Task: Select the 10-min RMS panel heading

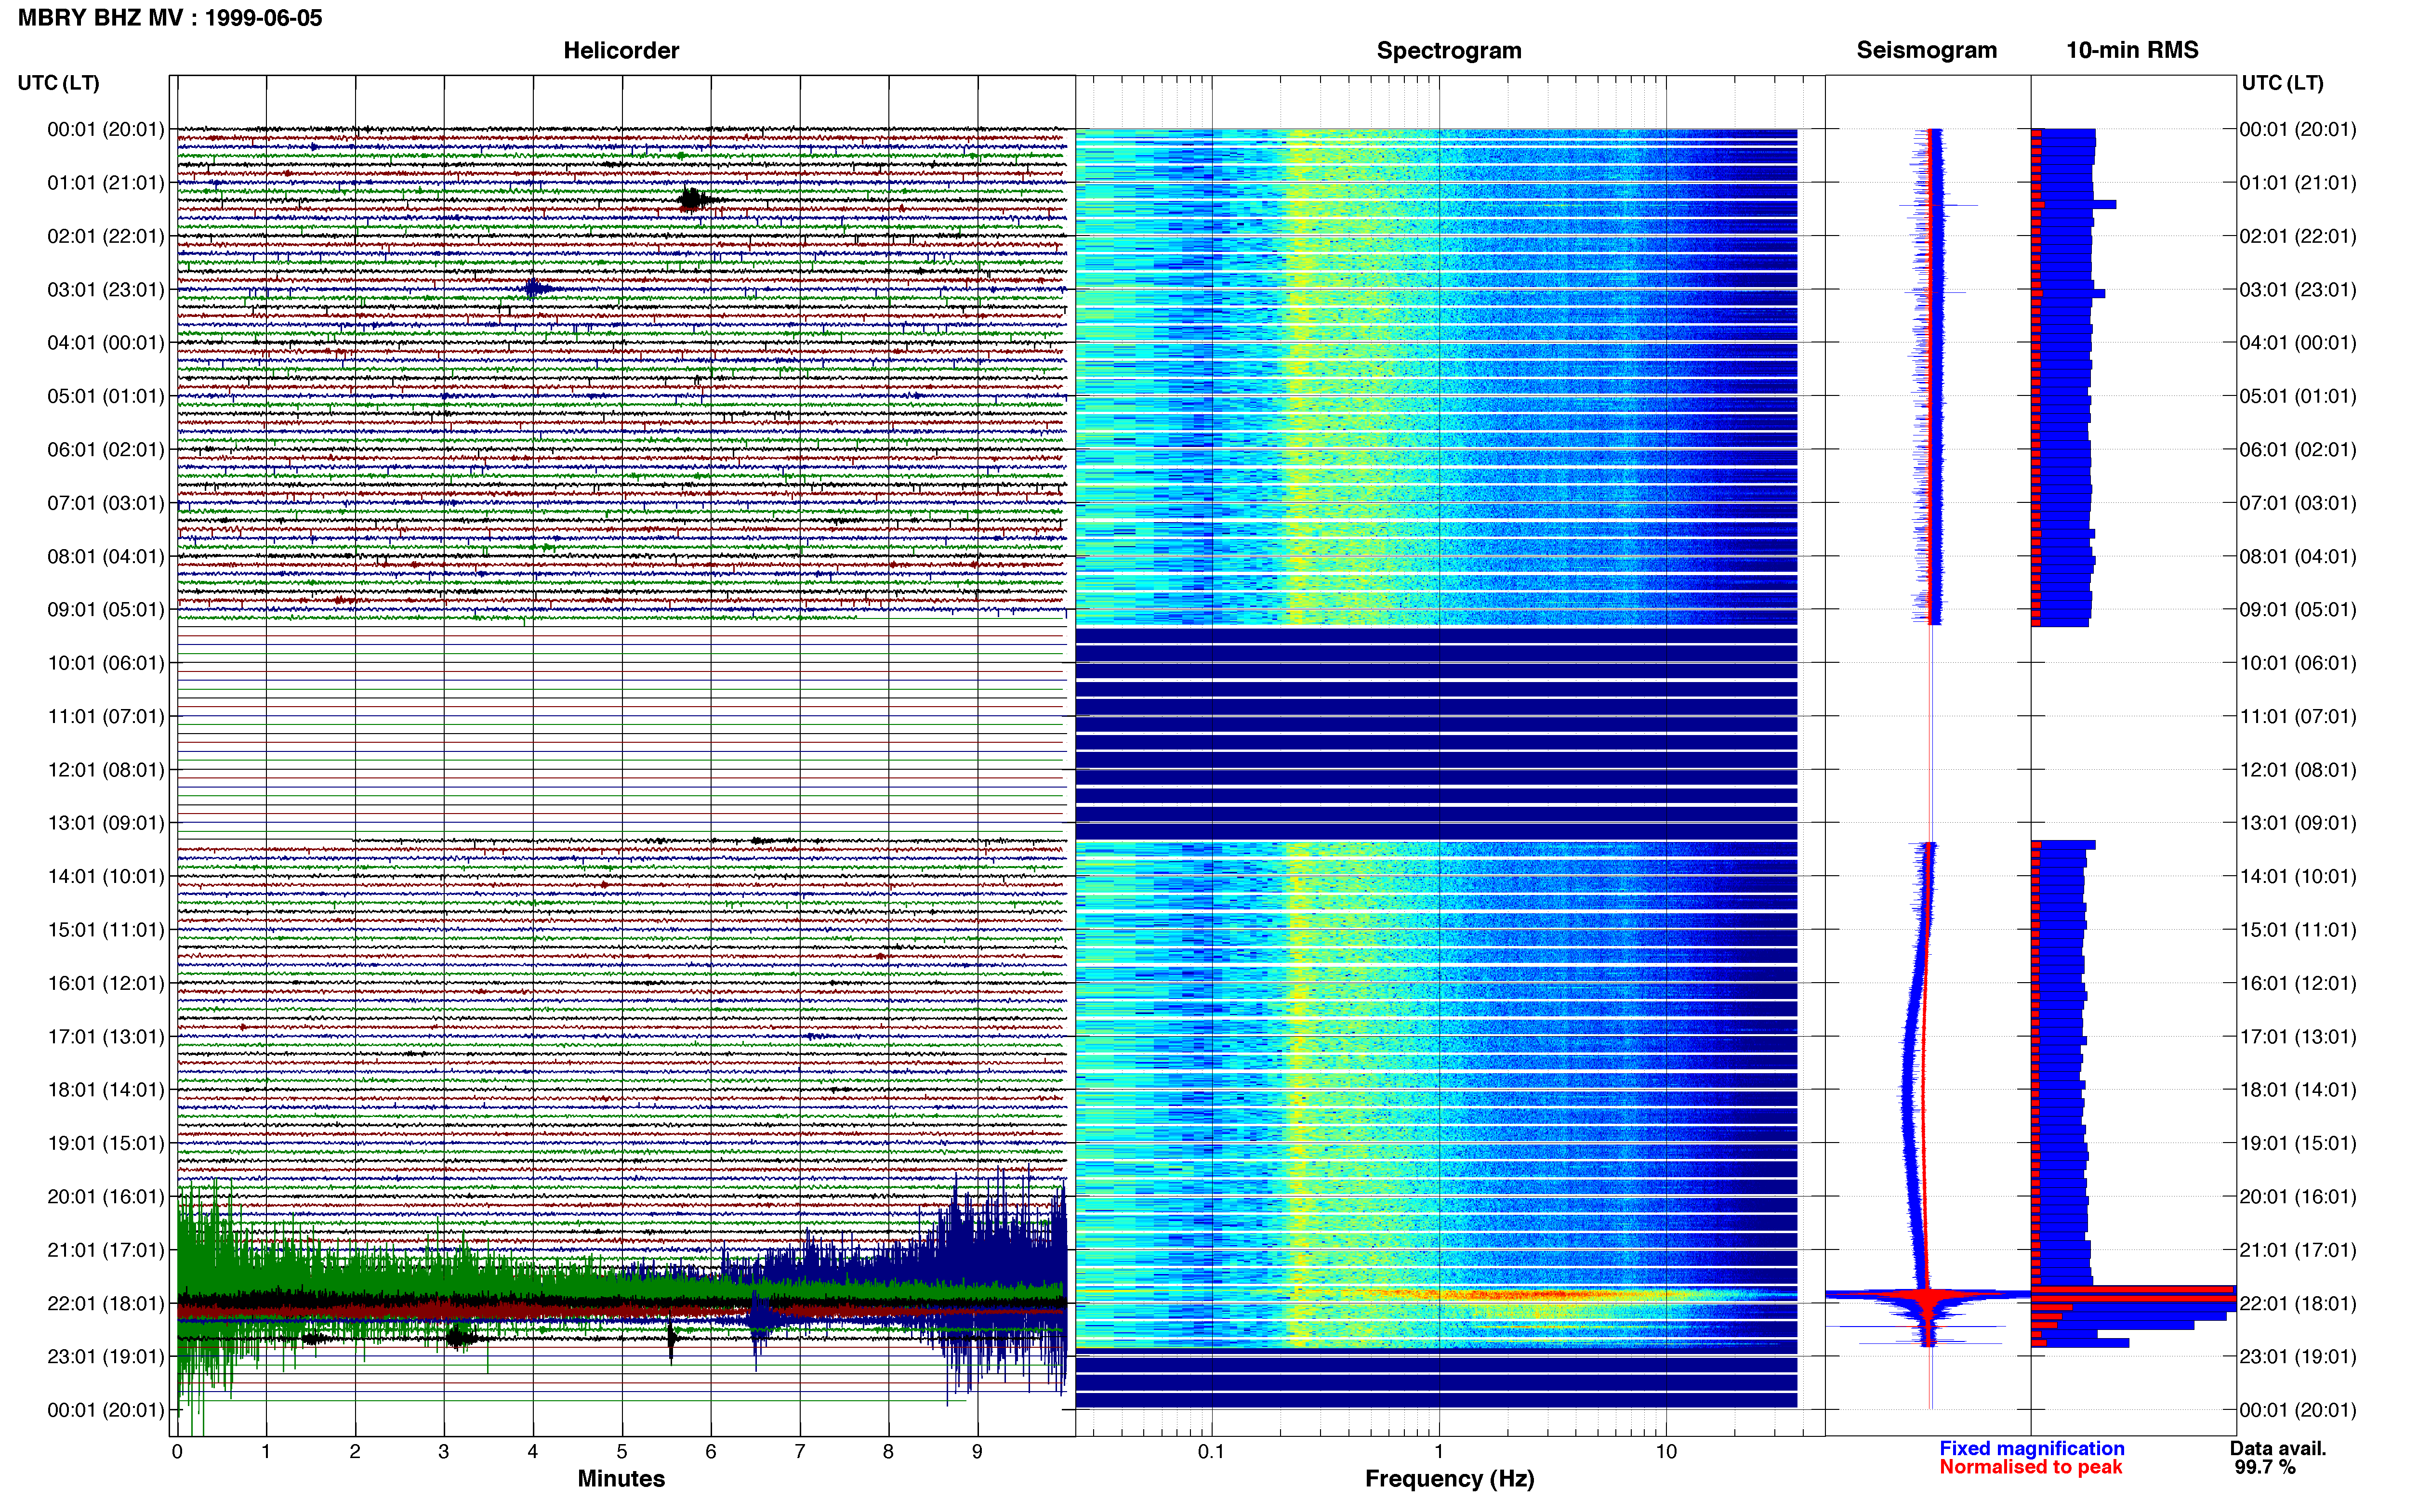Action: click(2132, 50)
